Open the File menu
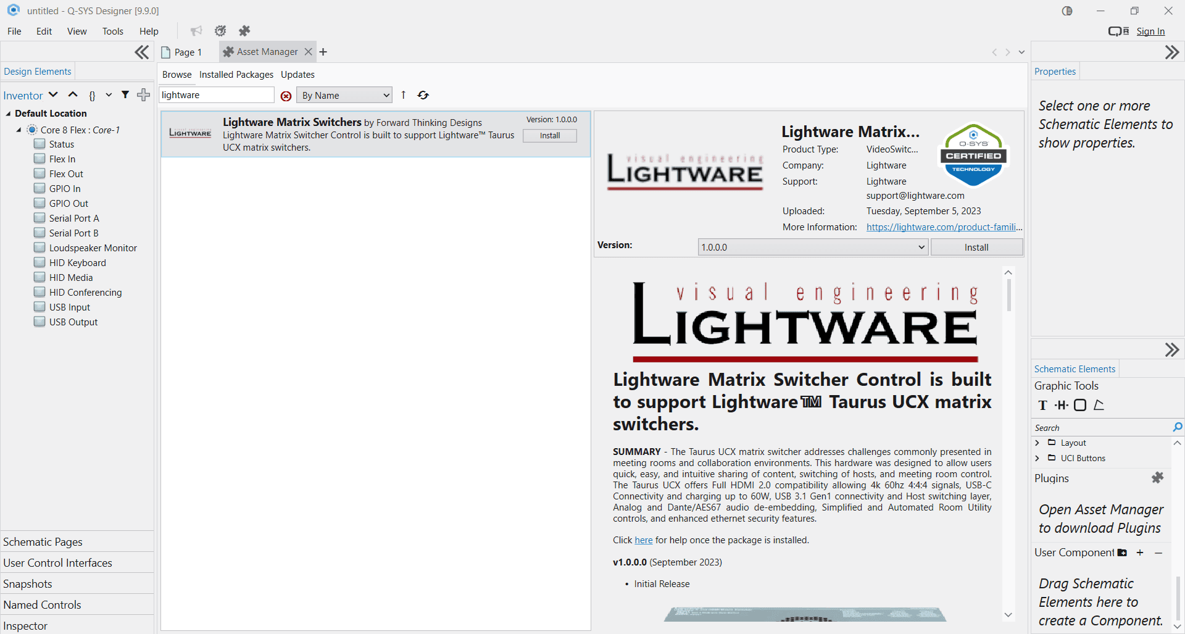1185x634 pixels. [x=14, y=31]
